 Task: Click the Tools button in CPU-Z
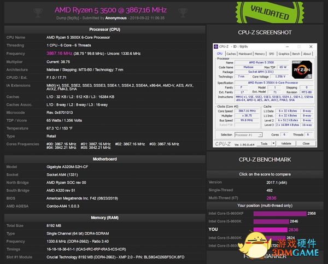[x=264, y=144]
